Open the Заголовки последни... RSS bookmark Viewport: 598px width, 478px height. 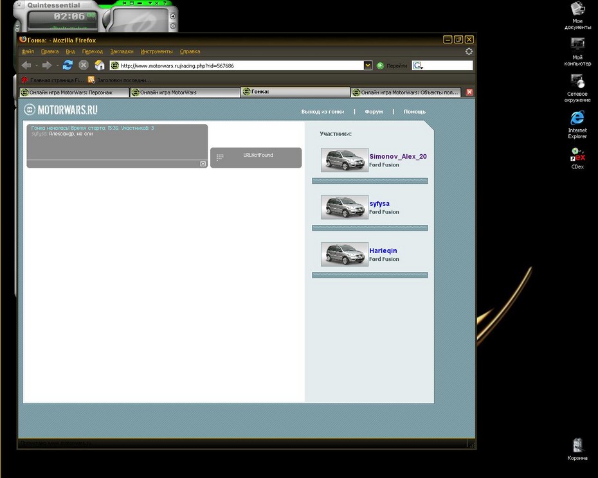click(x=120, y=80)
